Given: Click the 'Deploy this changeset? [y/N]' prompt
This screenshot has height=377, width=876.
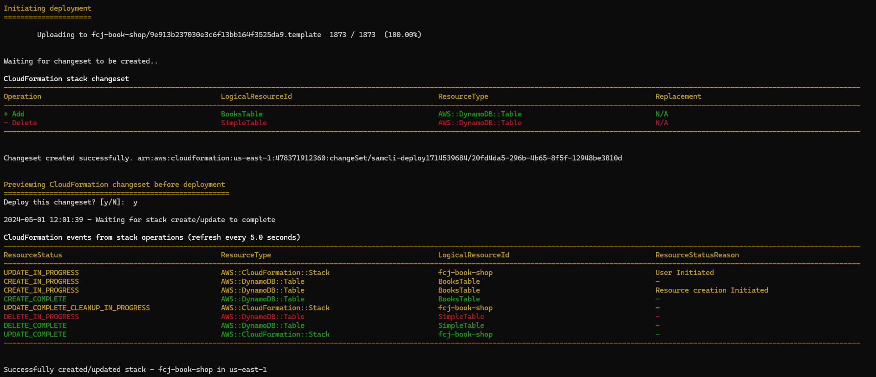Looking at the screenshot, I should tap(64, 202).
